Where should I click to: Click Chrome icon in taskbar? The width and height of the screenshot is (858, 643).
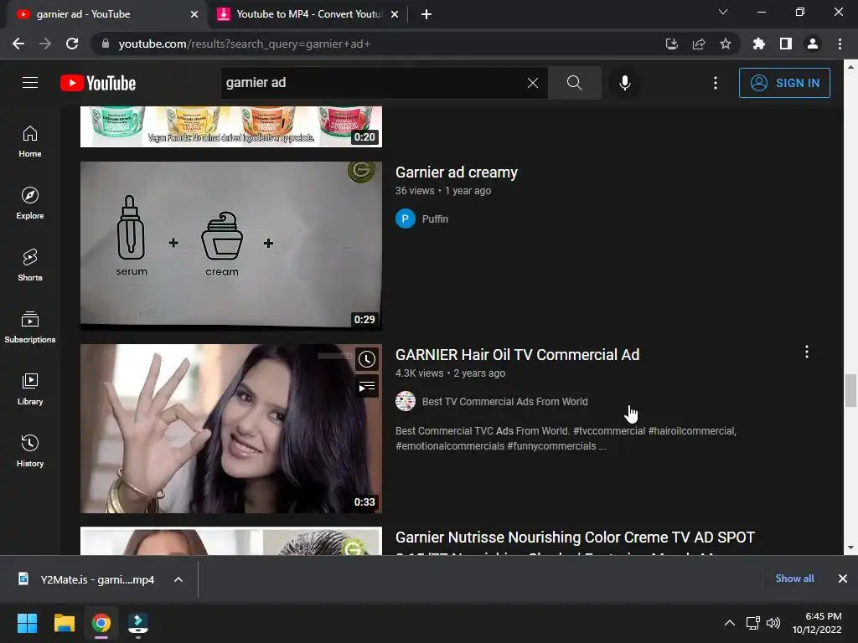(x=101, y=623)
